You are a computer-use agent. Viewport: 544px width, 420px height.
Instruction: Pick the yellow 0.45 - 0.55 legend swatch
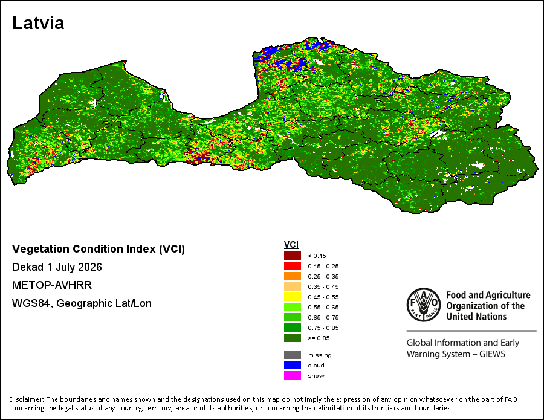coord(293,297)
